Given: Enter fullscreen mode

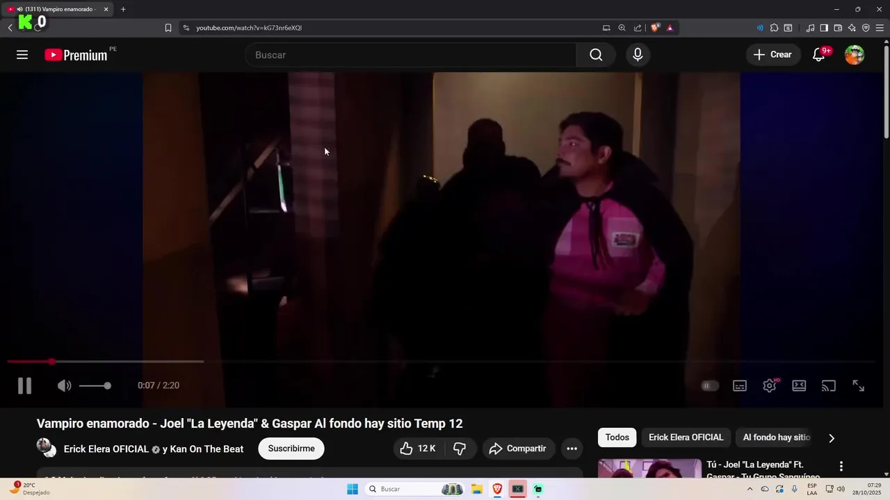Looking at the screenshot, I should (x=859, y=385).
